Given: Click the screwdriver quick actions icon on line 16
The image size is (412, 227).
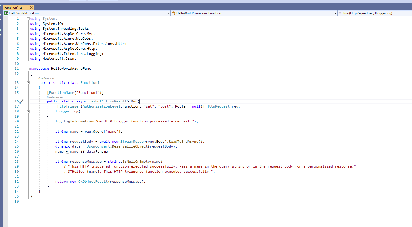Looking at the screenshot, I should coord(22,101).
